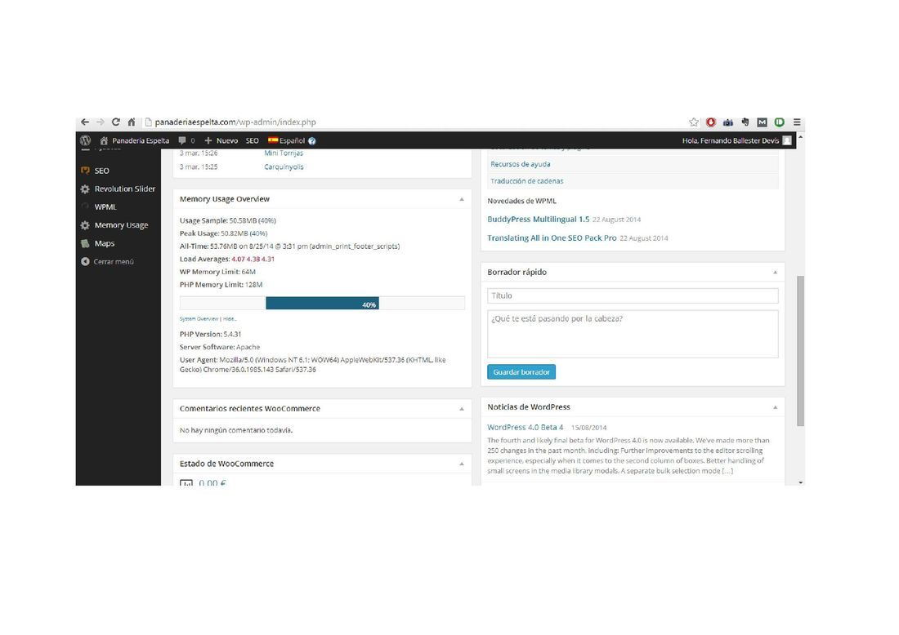
Task: Click the address bar URL
Action: click(x=235, y=122)
